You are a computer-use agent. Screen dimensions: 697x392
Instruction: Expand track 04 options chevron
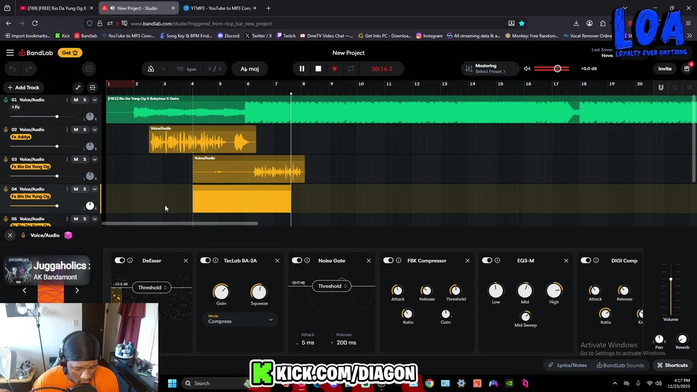94,189
